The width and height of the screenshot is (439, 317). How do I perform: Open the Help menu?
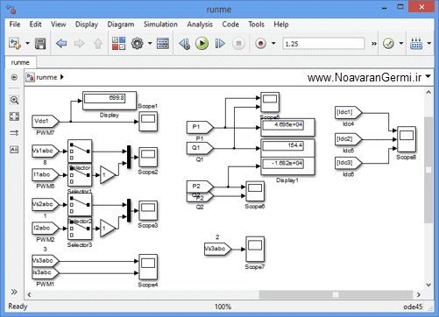pos(281,25)
